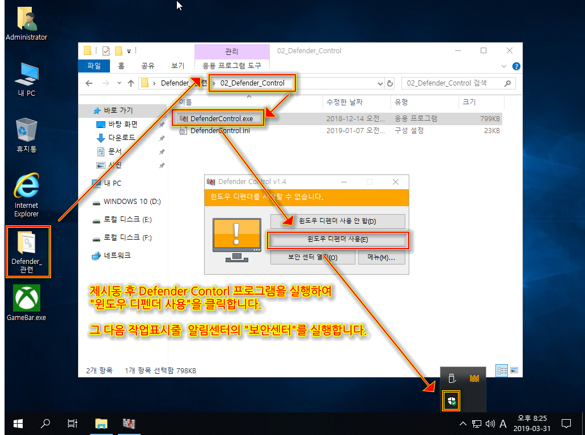
Task: Open the Defender_관련 desktop folder
Action: [27, 252]
